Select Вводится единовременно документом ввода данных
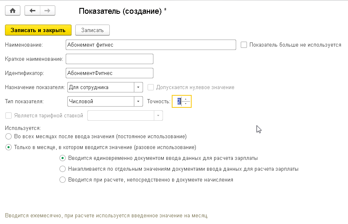 pos(63,158)
